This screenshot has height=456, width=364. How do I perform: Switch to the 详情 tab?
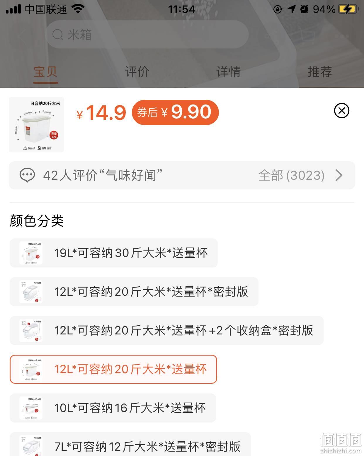click(228, 72)
